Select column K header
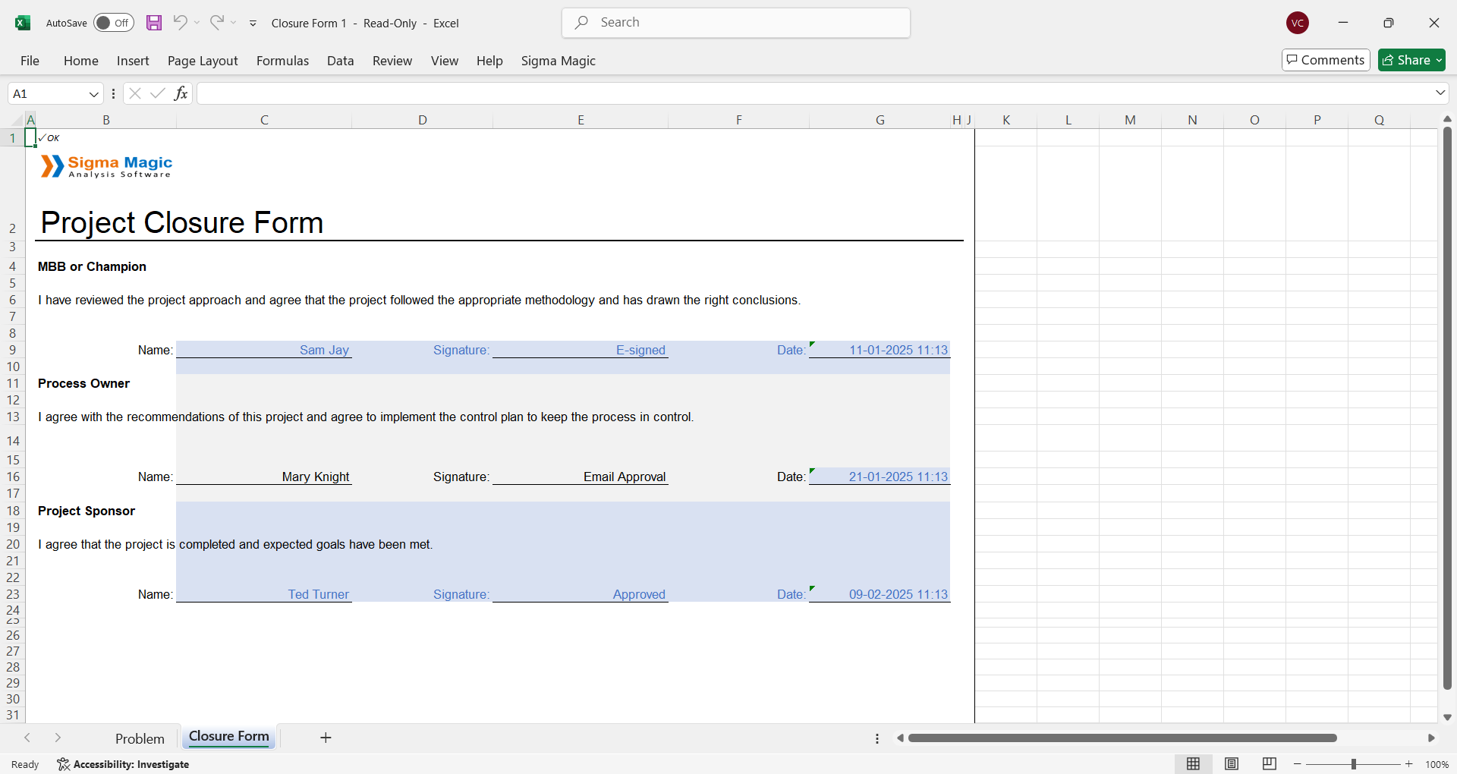Viewport: 1457px width, 774px height. coord(1006,120)
